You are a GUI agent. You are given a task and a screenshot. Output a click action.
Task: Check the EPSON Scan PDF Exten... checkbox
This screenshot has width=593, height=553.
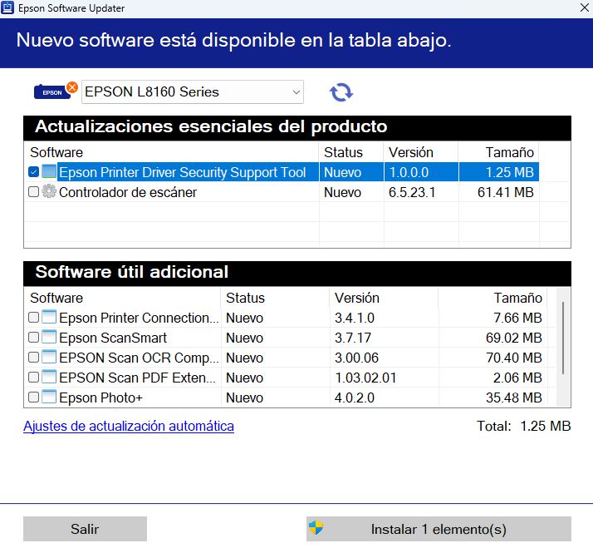(x=34, y=378)
